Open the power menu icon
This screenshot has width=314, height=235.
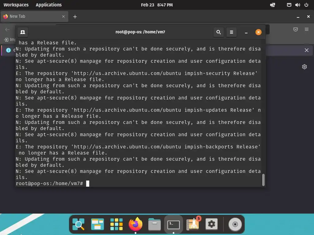(x=306, y=5)
